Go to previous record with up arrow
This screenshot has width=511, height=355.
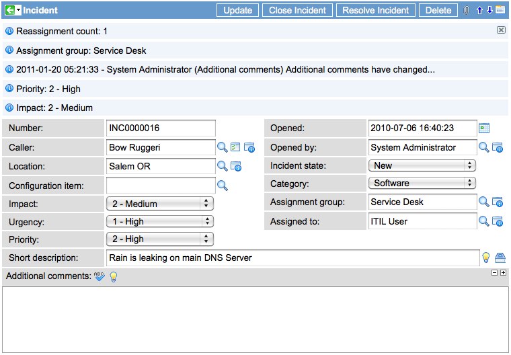click(479, 10)
